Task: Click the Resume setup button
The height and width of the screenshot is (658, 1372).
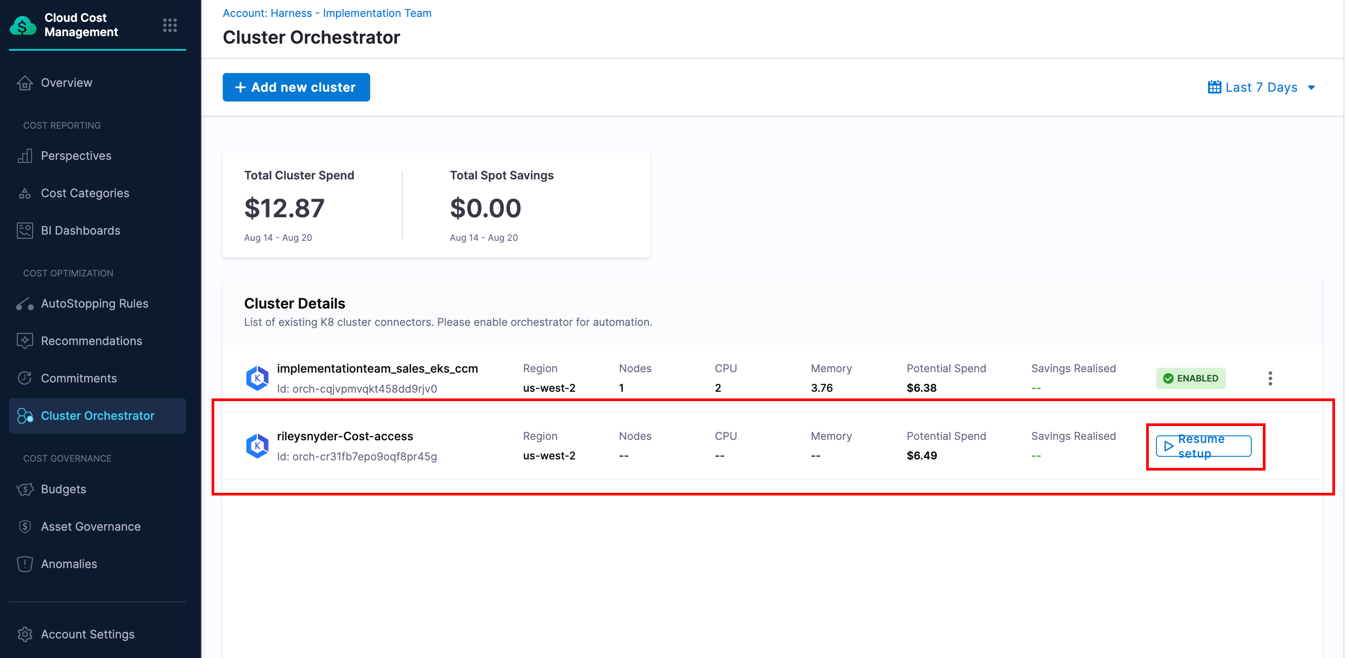Action: [1203, 446]
